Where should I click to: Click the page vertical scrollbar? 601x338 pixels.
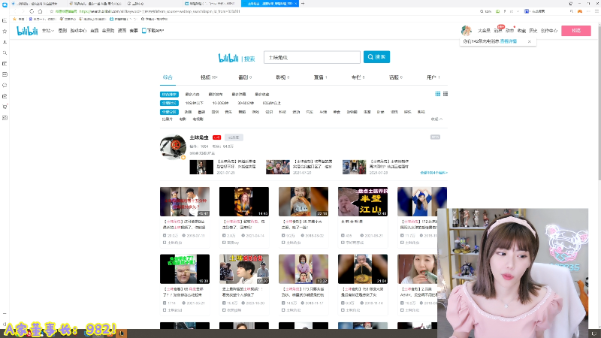[599, 103]
